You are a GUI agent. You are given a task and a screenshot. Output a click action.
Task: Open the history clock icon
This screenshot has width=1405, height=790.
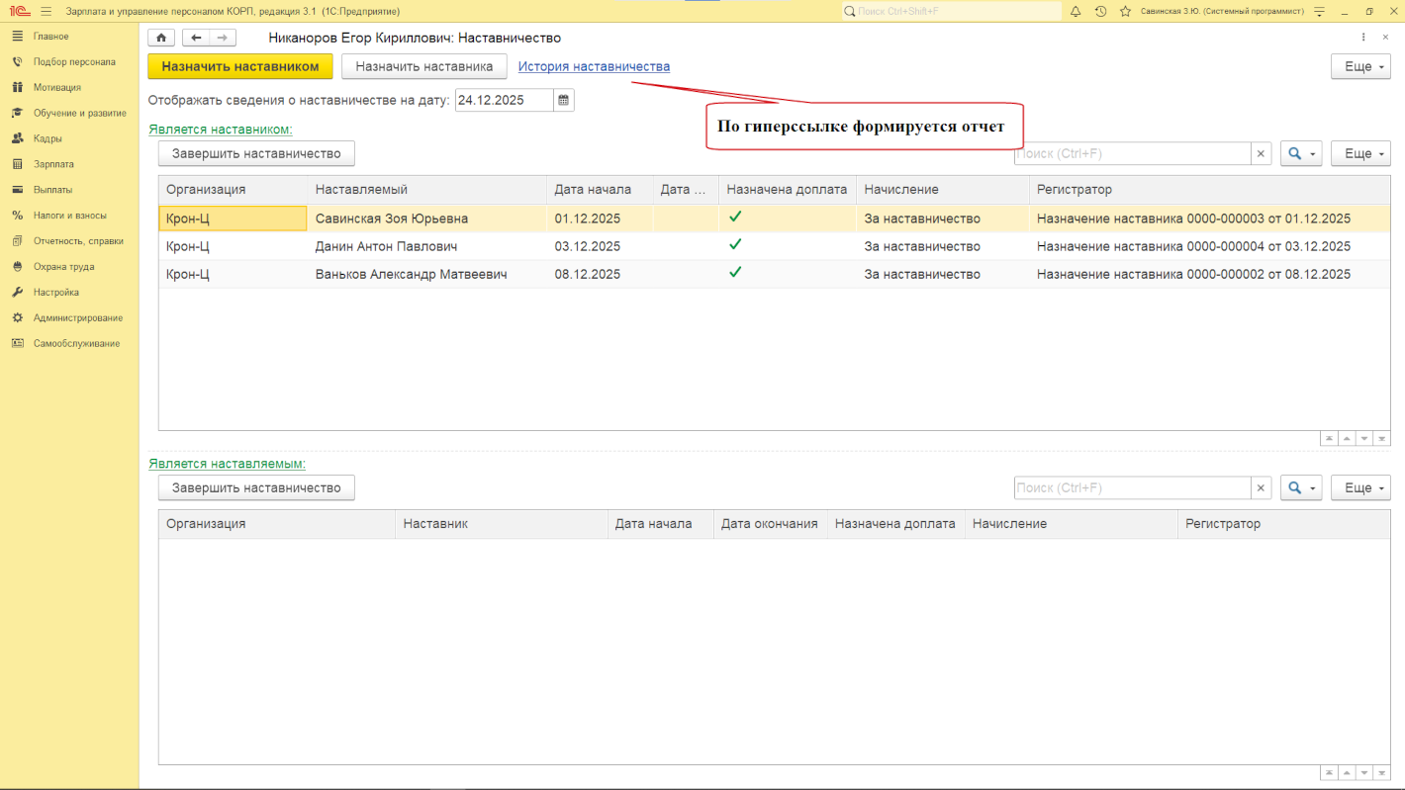click(x=1100, y=11)
